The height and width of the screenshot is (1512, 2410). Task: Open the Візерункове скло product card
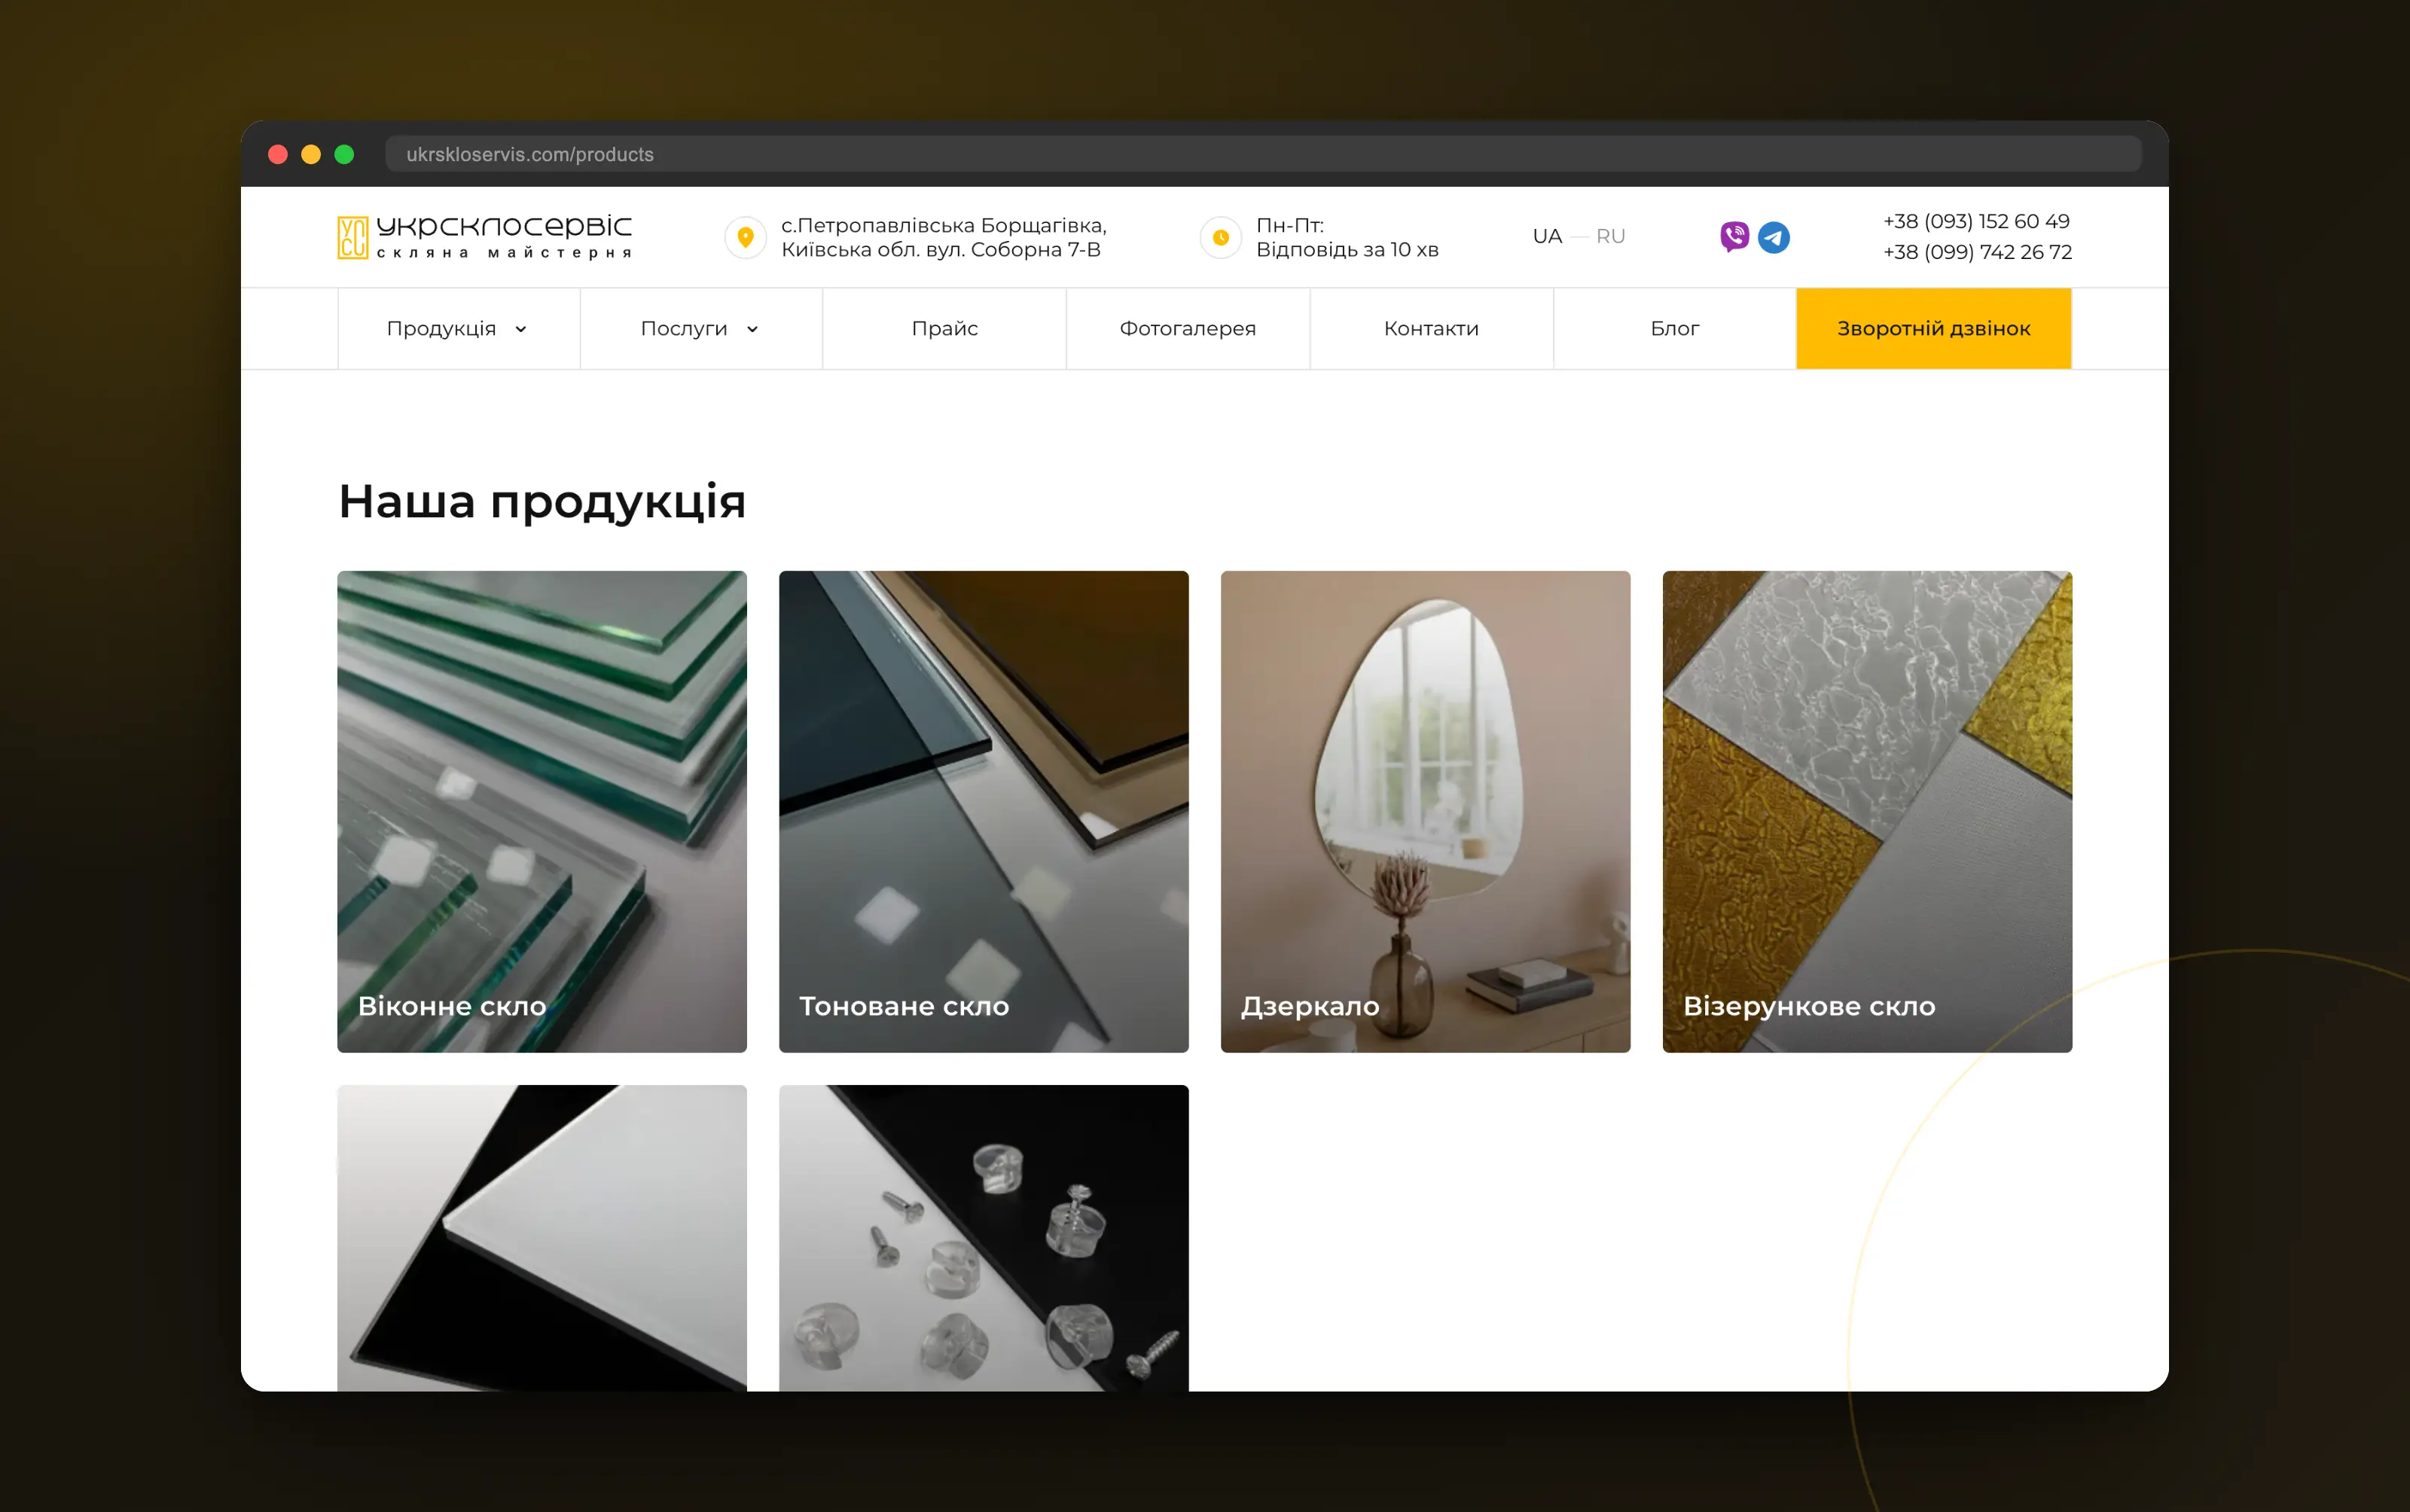click(1868, 811)
